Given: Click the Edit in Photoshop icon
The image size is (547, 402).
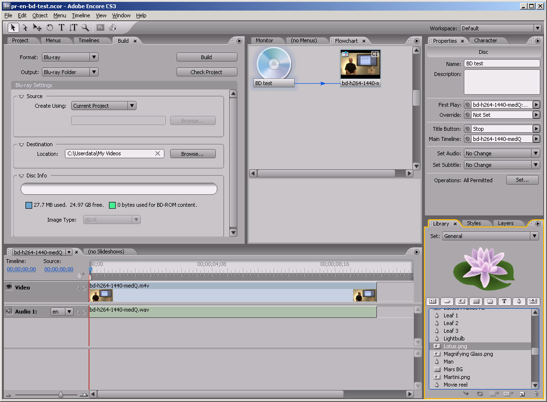Looking at the screenshot, I should pos(100,27).
